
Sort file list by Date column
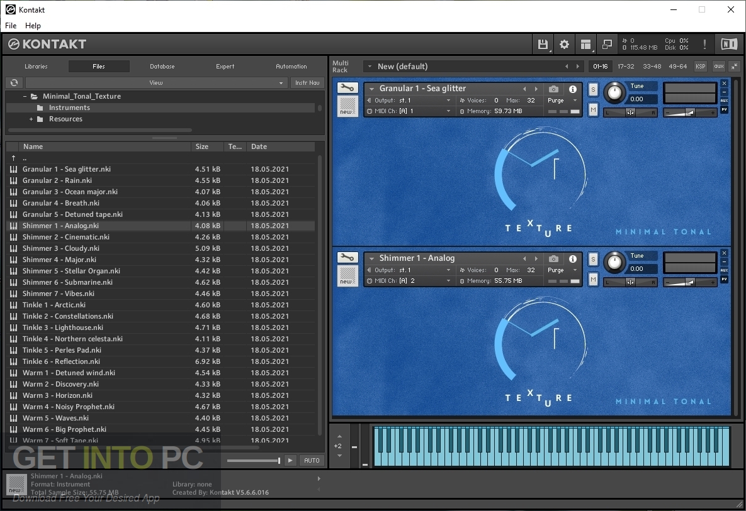[x=281, y=146]
